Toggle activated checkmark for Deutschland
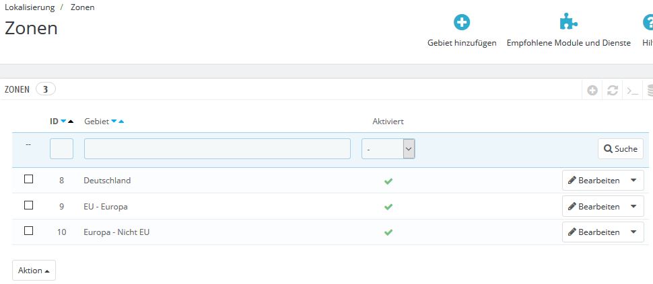This screenshot has width=653, height=284. point(388,181)
